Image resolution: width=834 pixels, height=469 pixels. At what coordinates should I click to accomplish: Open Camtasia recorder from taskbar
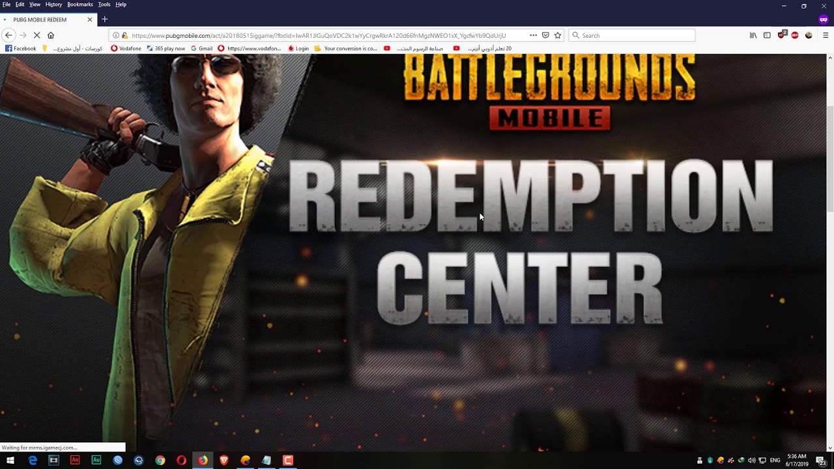click(x=288, y=461)
